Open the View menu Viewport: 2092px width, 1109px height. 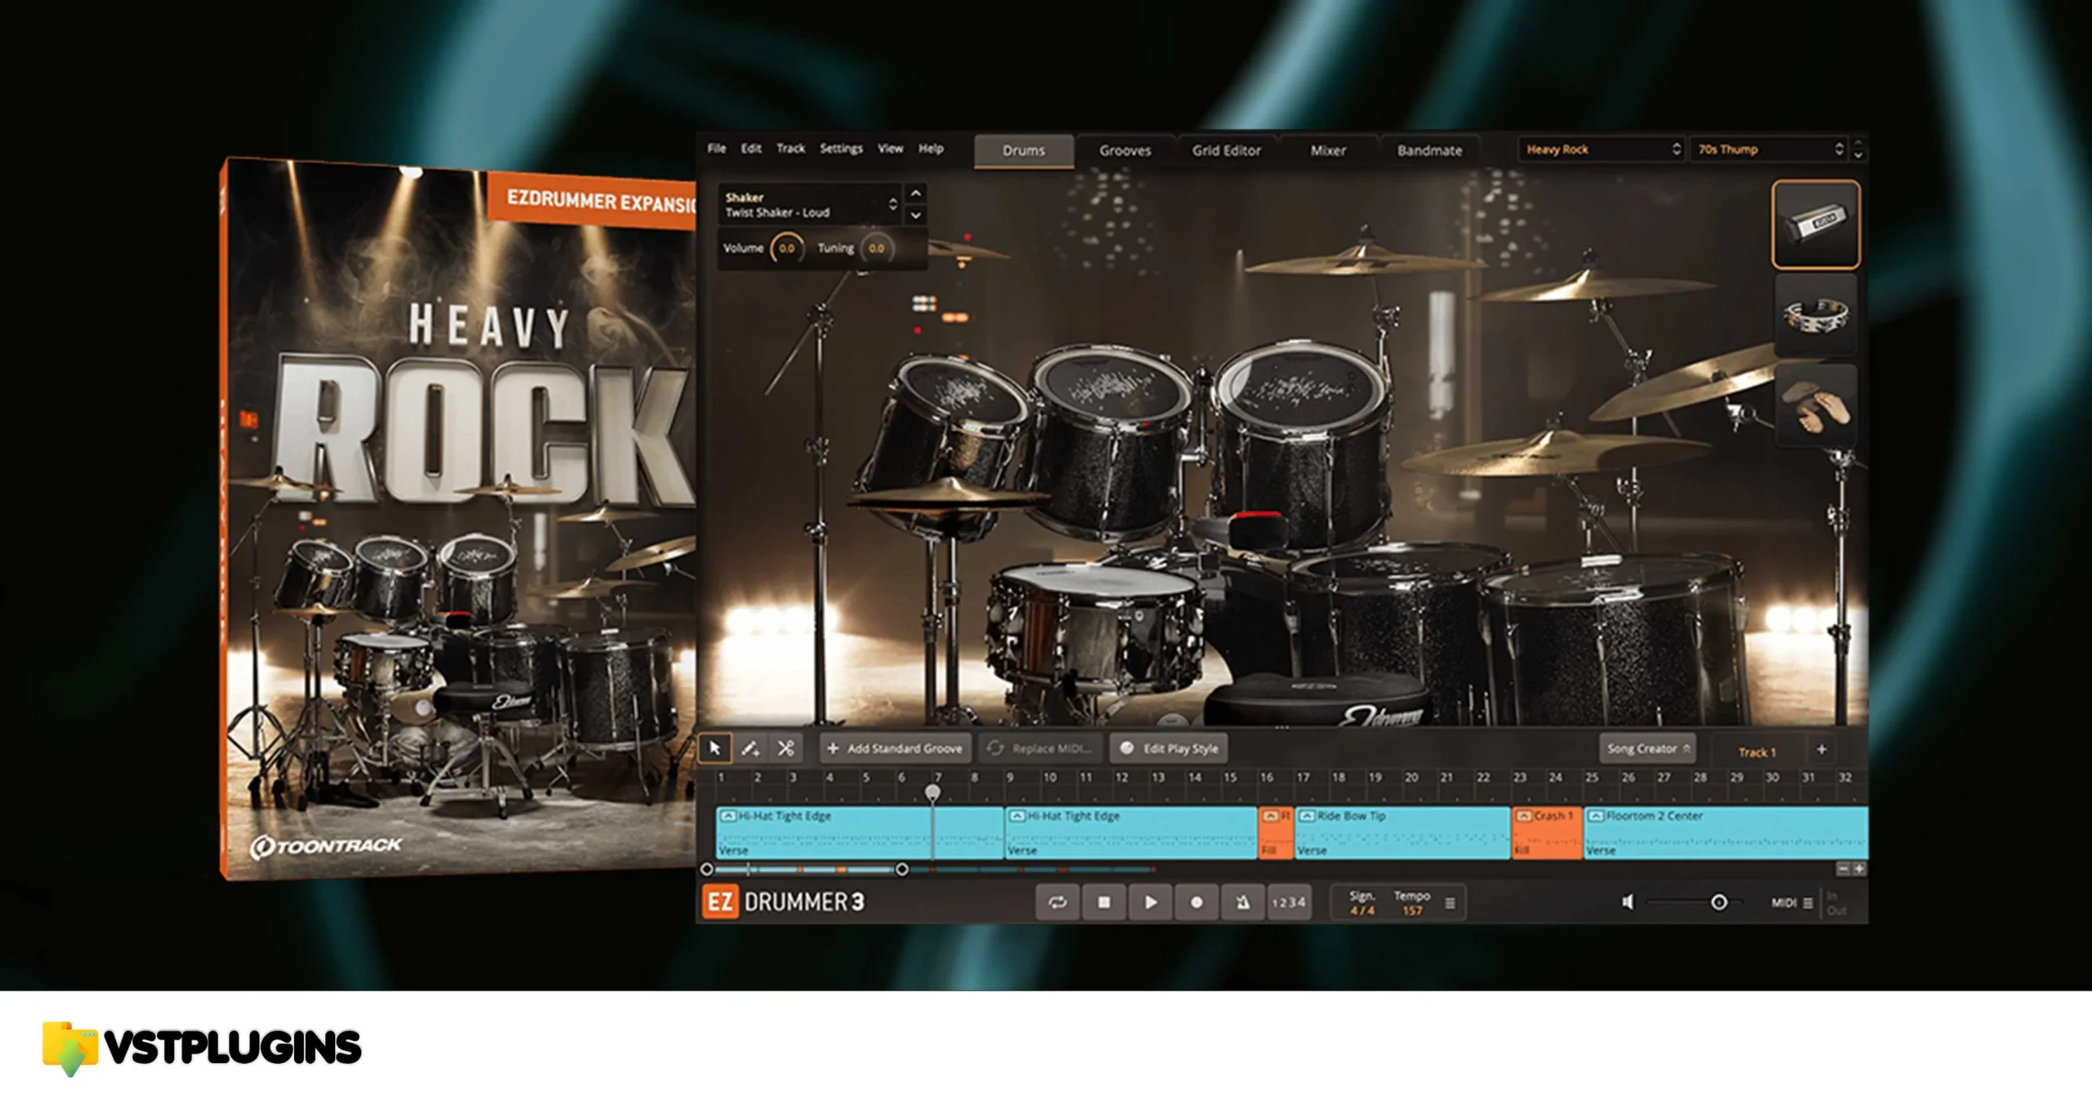(x=890, y=149)
